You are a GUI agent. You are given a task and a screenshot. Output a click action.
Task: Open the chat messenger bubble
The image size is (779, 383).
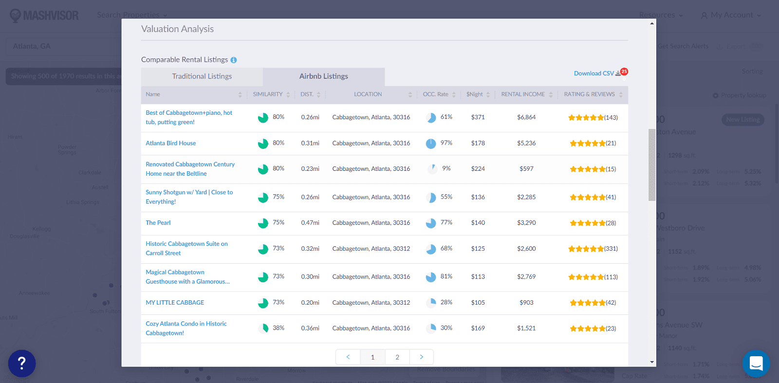(x=756, y=363)
